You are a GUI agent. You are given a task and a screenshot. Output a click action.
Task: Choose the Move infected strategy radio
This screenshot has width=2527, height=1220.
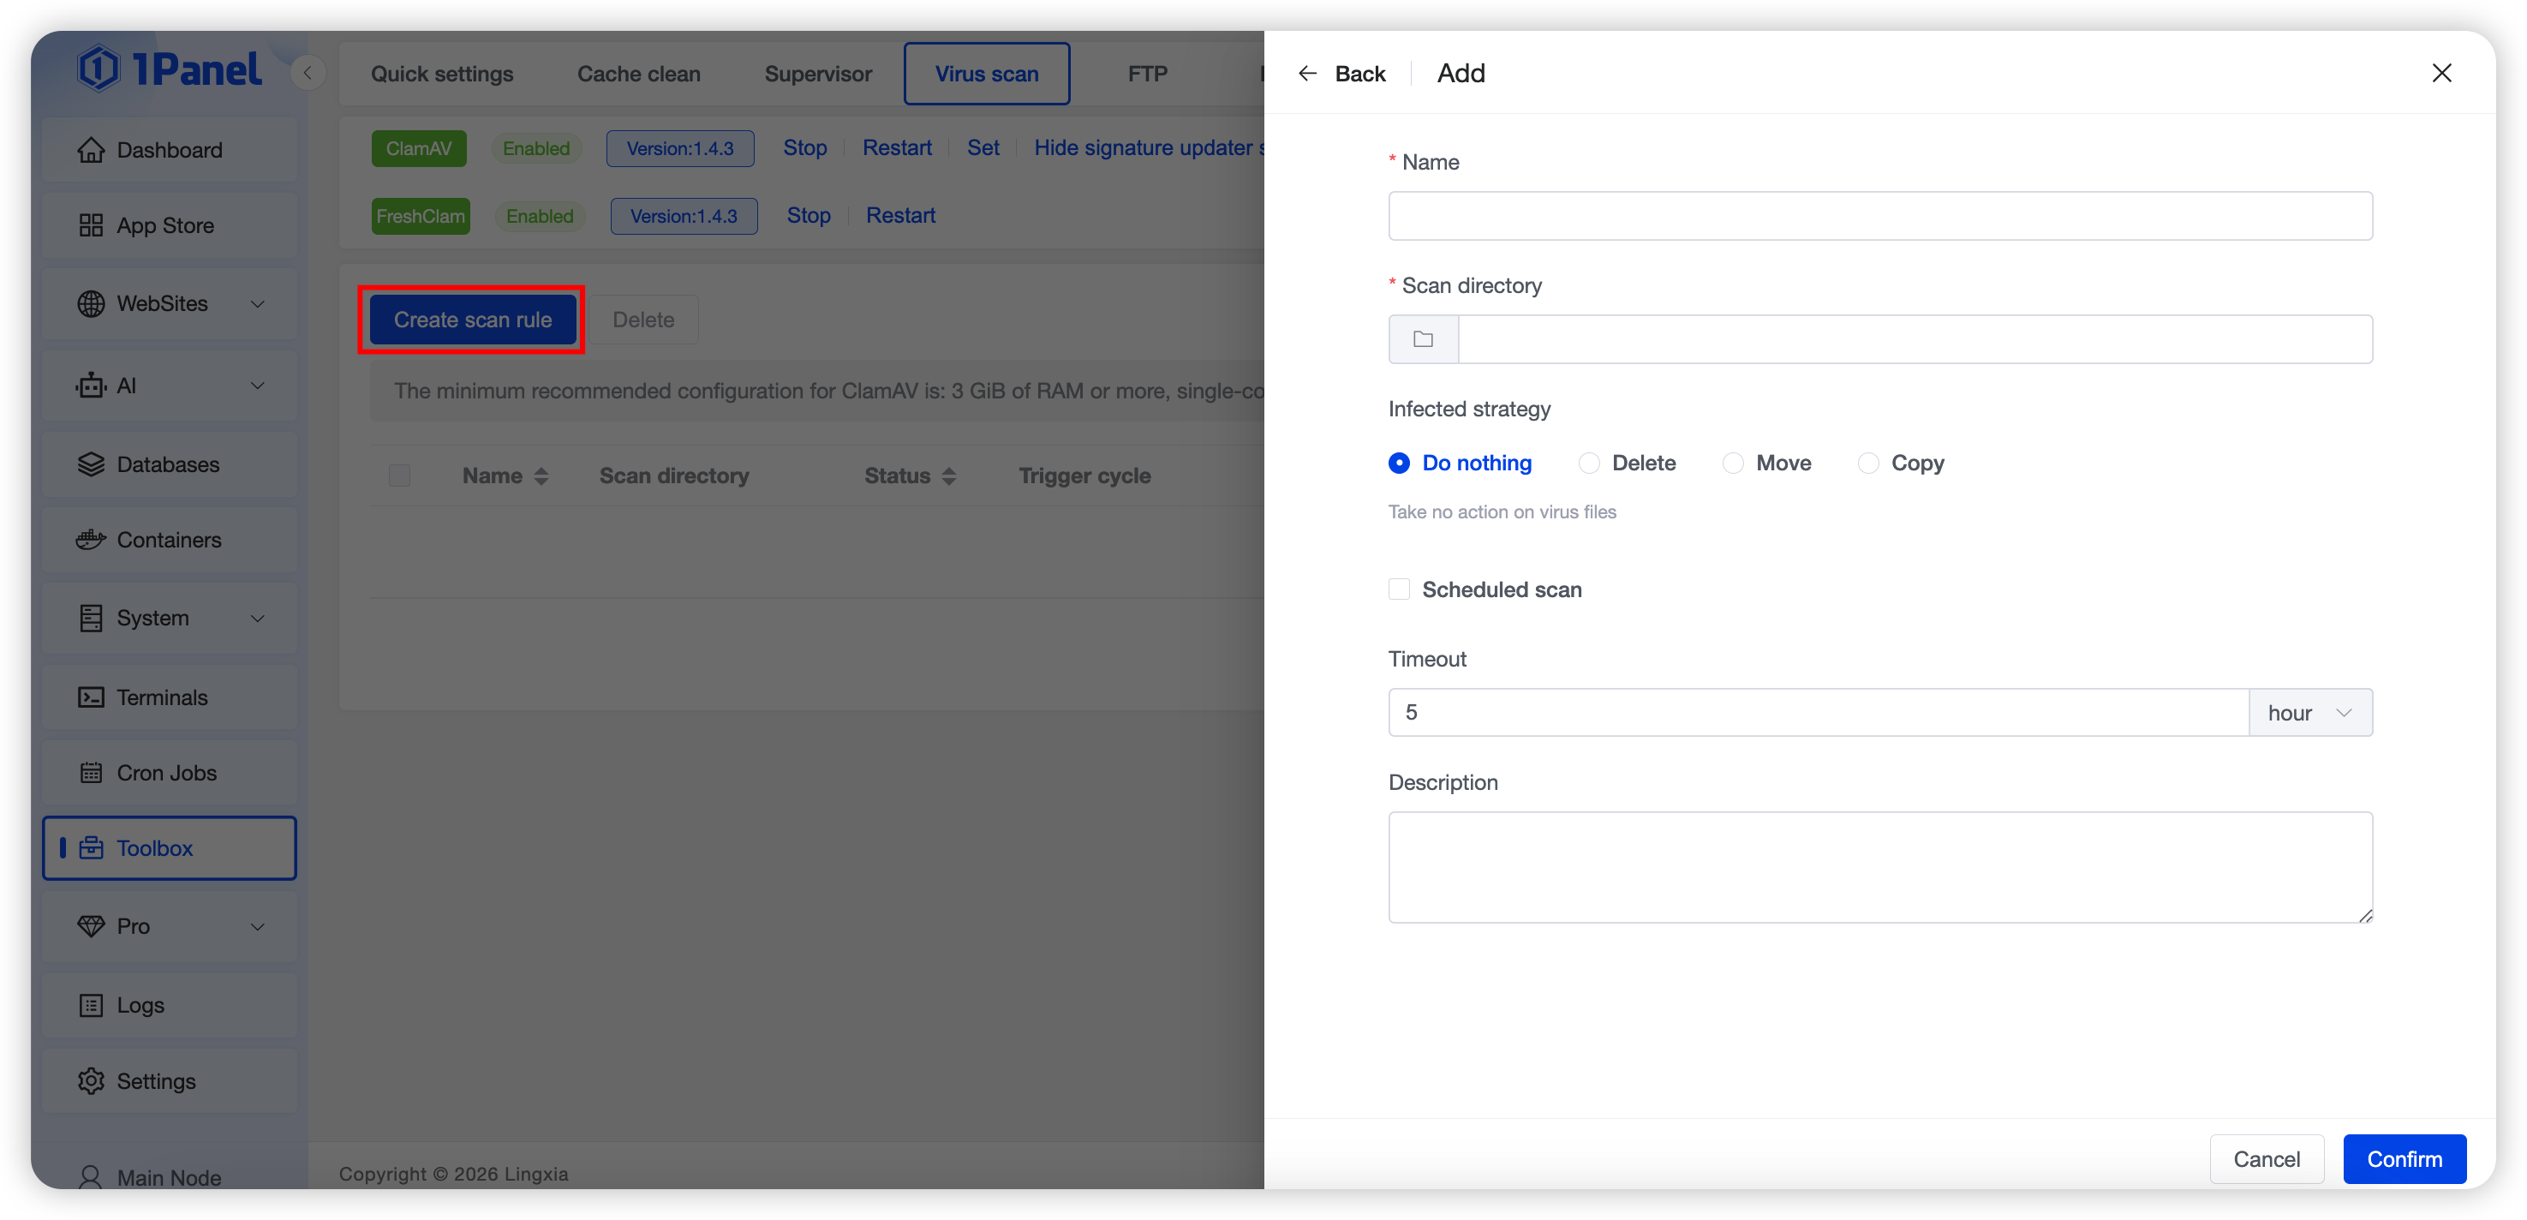pos(1732,463)
